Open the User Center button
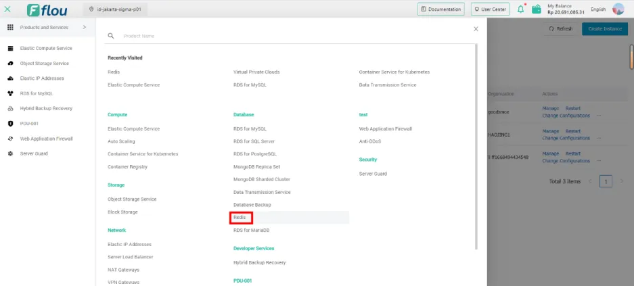This screenshot has width=634, height=286. pyautogui.click(x=490, y=9)
